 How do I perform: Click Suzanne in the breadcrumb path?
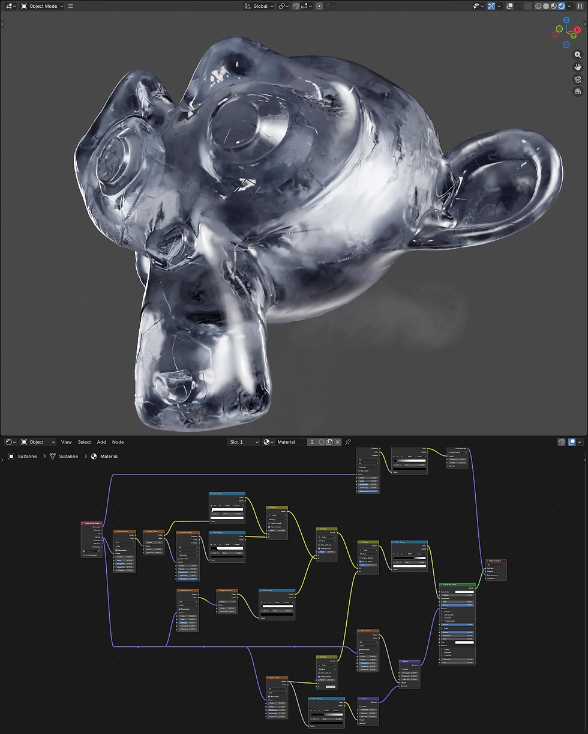(x=27, y=456)
